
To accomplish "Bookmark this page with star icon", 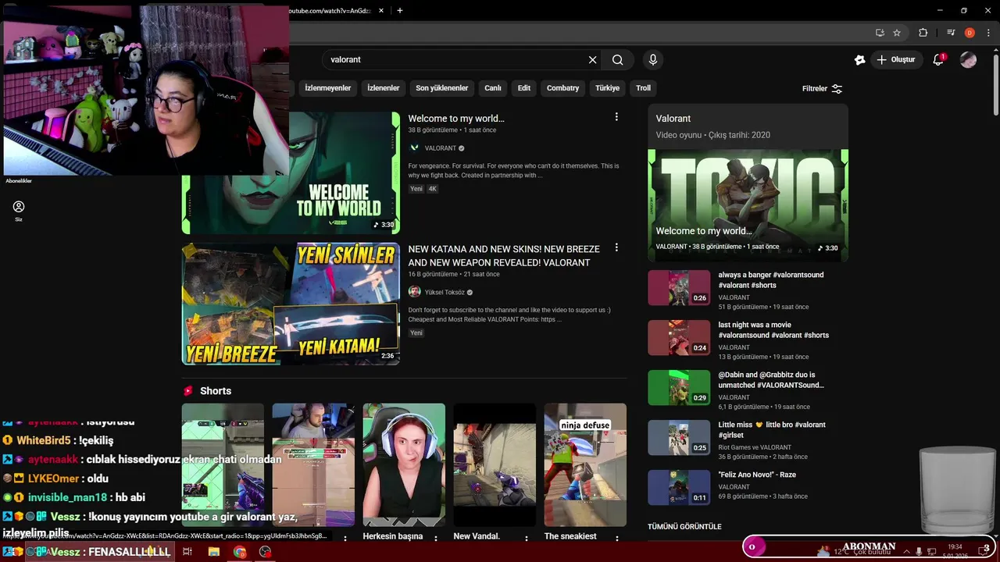I will coord(897,33).
